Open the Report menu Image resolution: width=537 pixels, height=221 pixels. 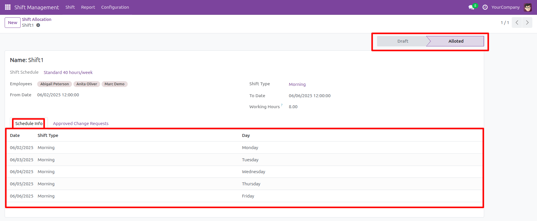[88, 7]
